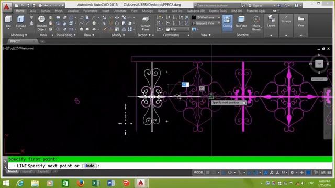Click the Undo arrow in quick access toolbar
The height and width of the screenshot is (188, 335).
coord(46,5)
